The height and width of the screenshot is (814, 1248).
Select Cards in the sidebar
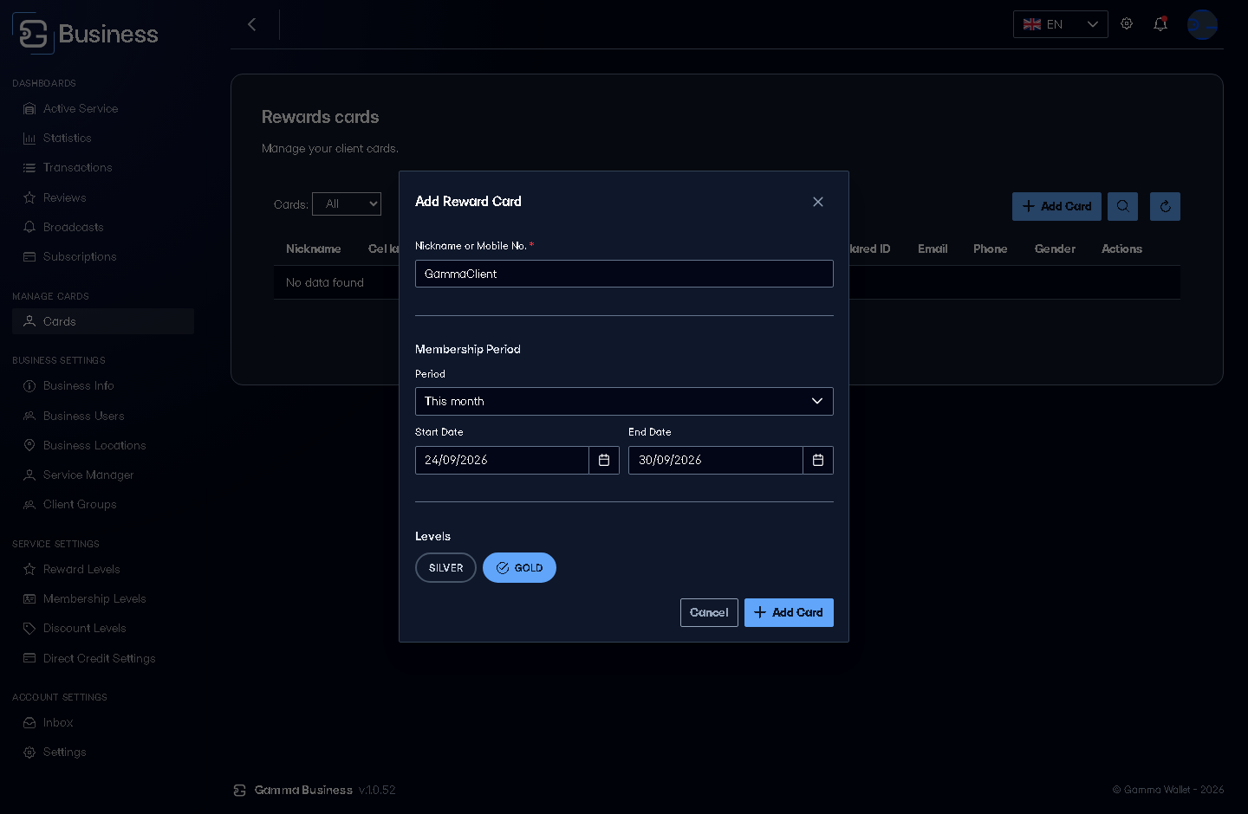coord(103,321)
